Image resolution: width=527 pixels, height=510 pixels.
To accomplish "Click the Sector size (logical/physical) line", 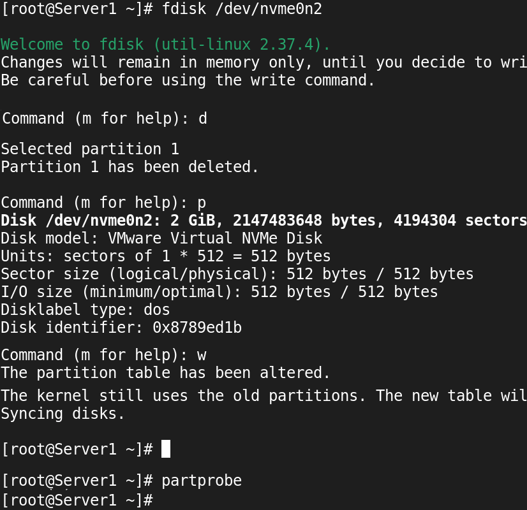I will [x=237, y=274].
